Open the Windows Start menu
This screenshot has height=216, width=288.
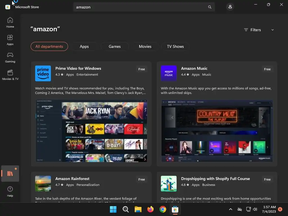point(113,209)
